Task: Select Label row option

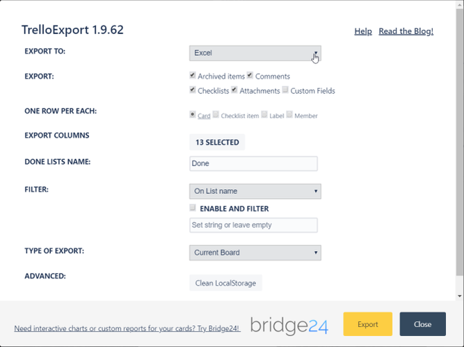Action: tap(264, 115)
